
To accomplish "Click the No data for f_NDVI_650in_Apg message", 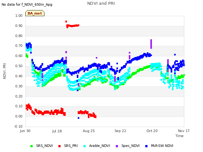I will 27,5.
